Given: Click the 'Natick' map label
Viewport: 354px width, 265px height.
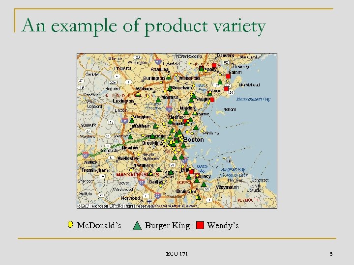Looking at the screenshot, I should (x=91, y=162).
